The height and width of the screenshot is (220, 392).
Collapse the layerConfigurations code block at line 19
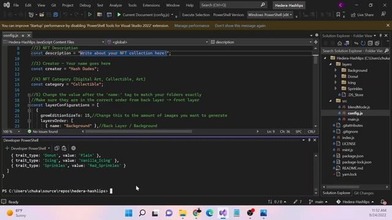pos(29,105)
